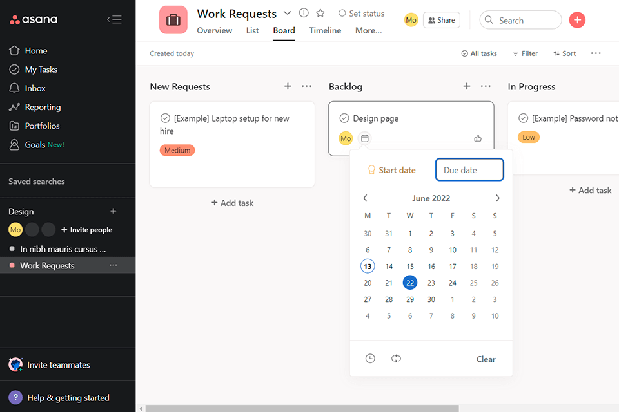Click the Mo avatar in Design team
Viewport: 619px width, 412px height.
[x=15, y=229]
